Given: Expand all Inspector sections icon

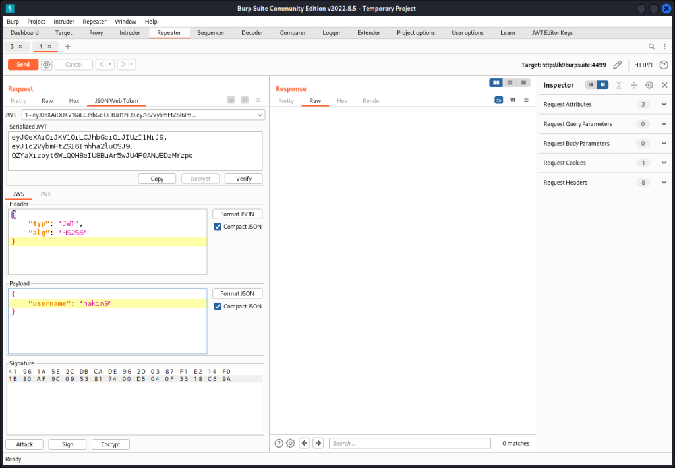Looking at the screenshot, I should pos(618,85).
